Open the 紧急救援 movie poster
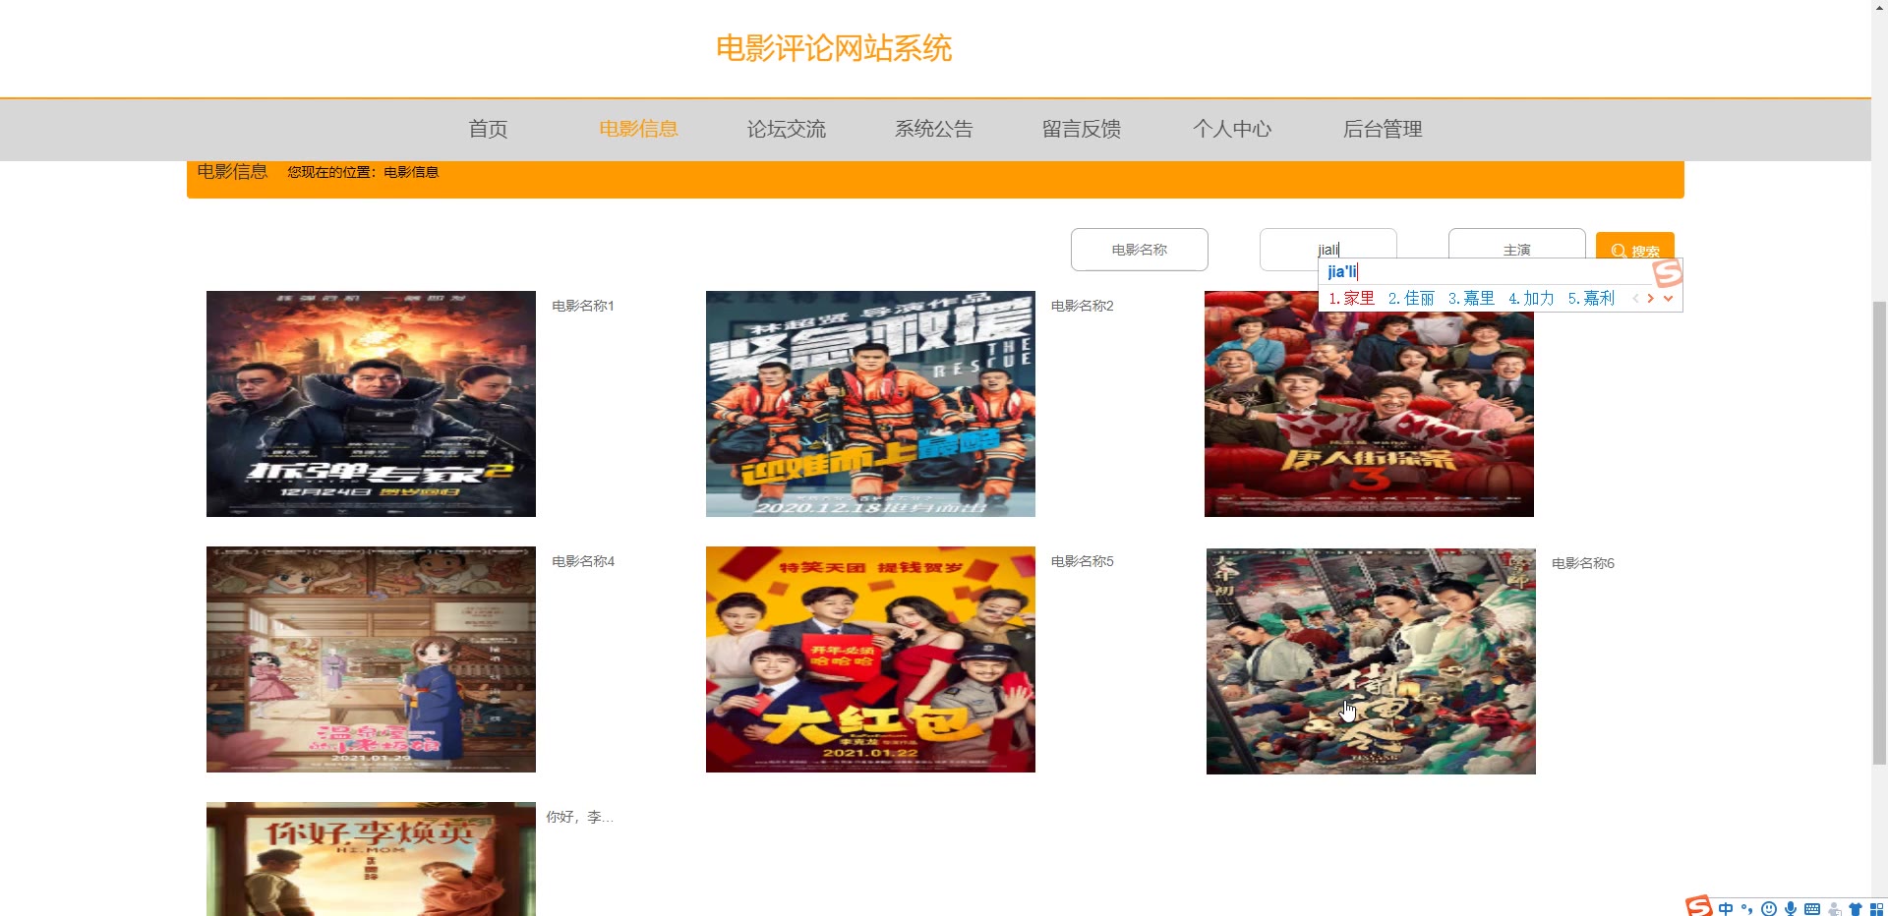Screen dimensions: 1888x916 [870, 404]
